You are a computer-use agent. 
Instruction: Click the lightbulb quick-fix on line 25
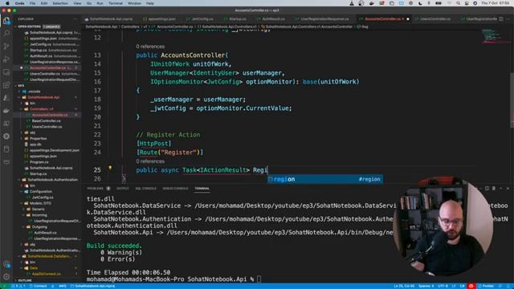(110, 168)
